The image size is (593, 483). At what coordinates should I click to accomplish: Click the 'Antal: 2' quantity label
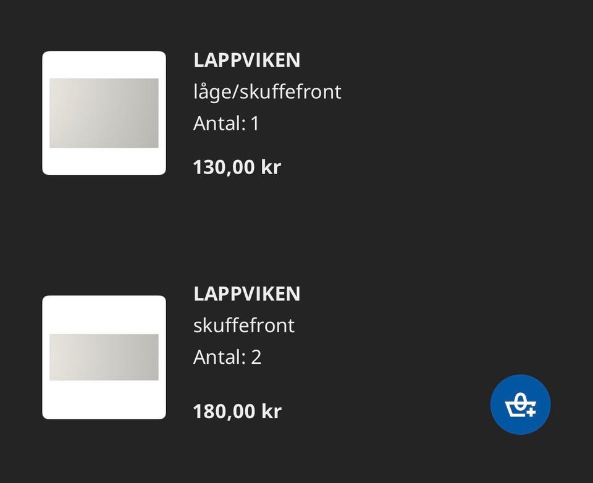click(x=227, y=357)
